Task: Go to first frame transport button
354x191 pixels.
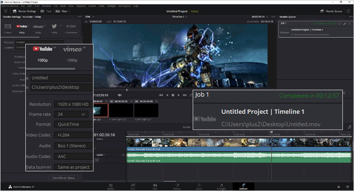Action: pyautogui.click(x=161, y=95)
